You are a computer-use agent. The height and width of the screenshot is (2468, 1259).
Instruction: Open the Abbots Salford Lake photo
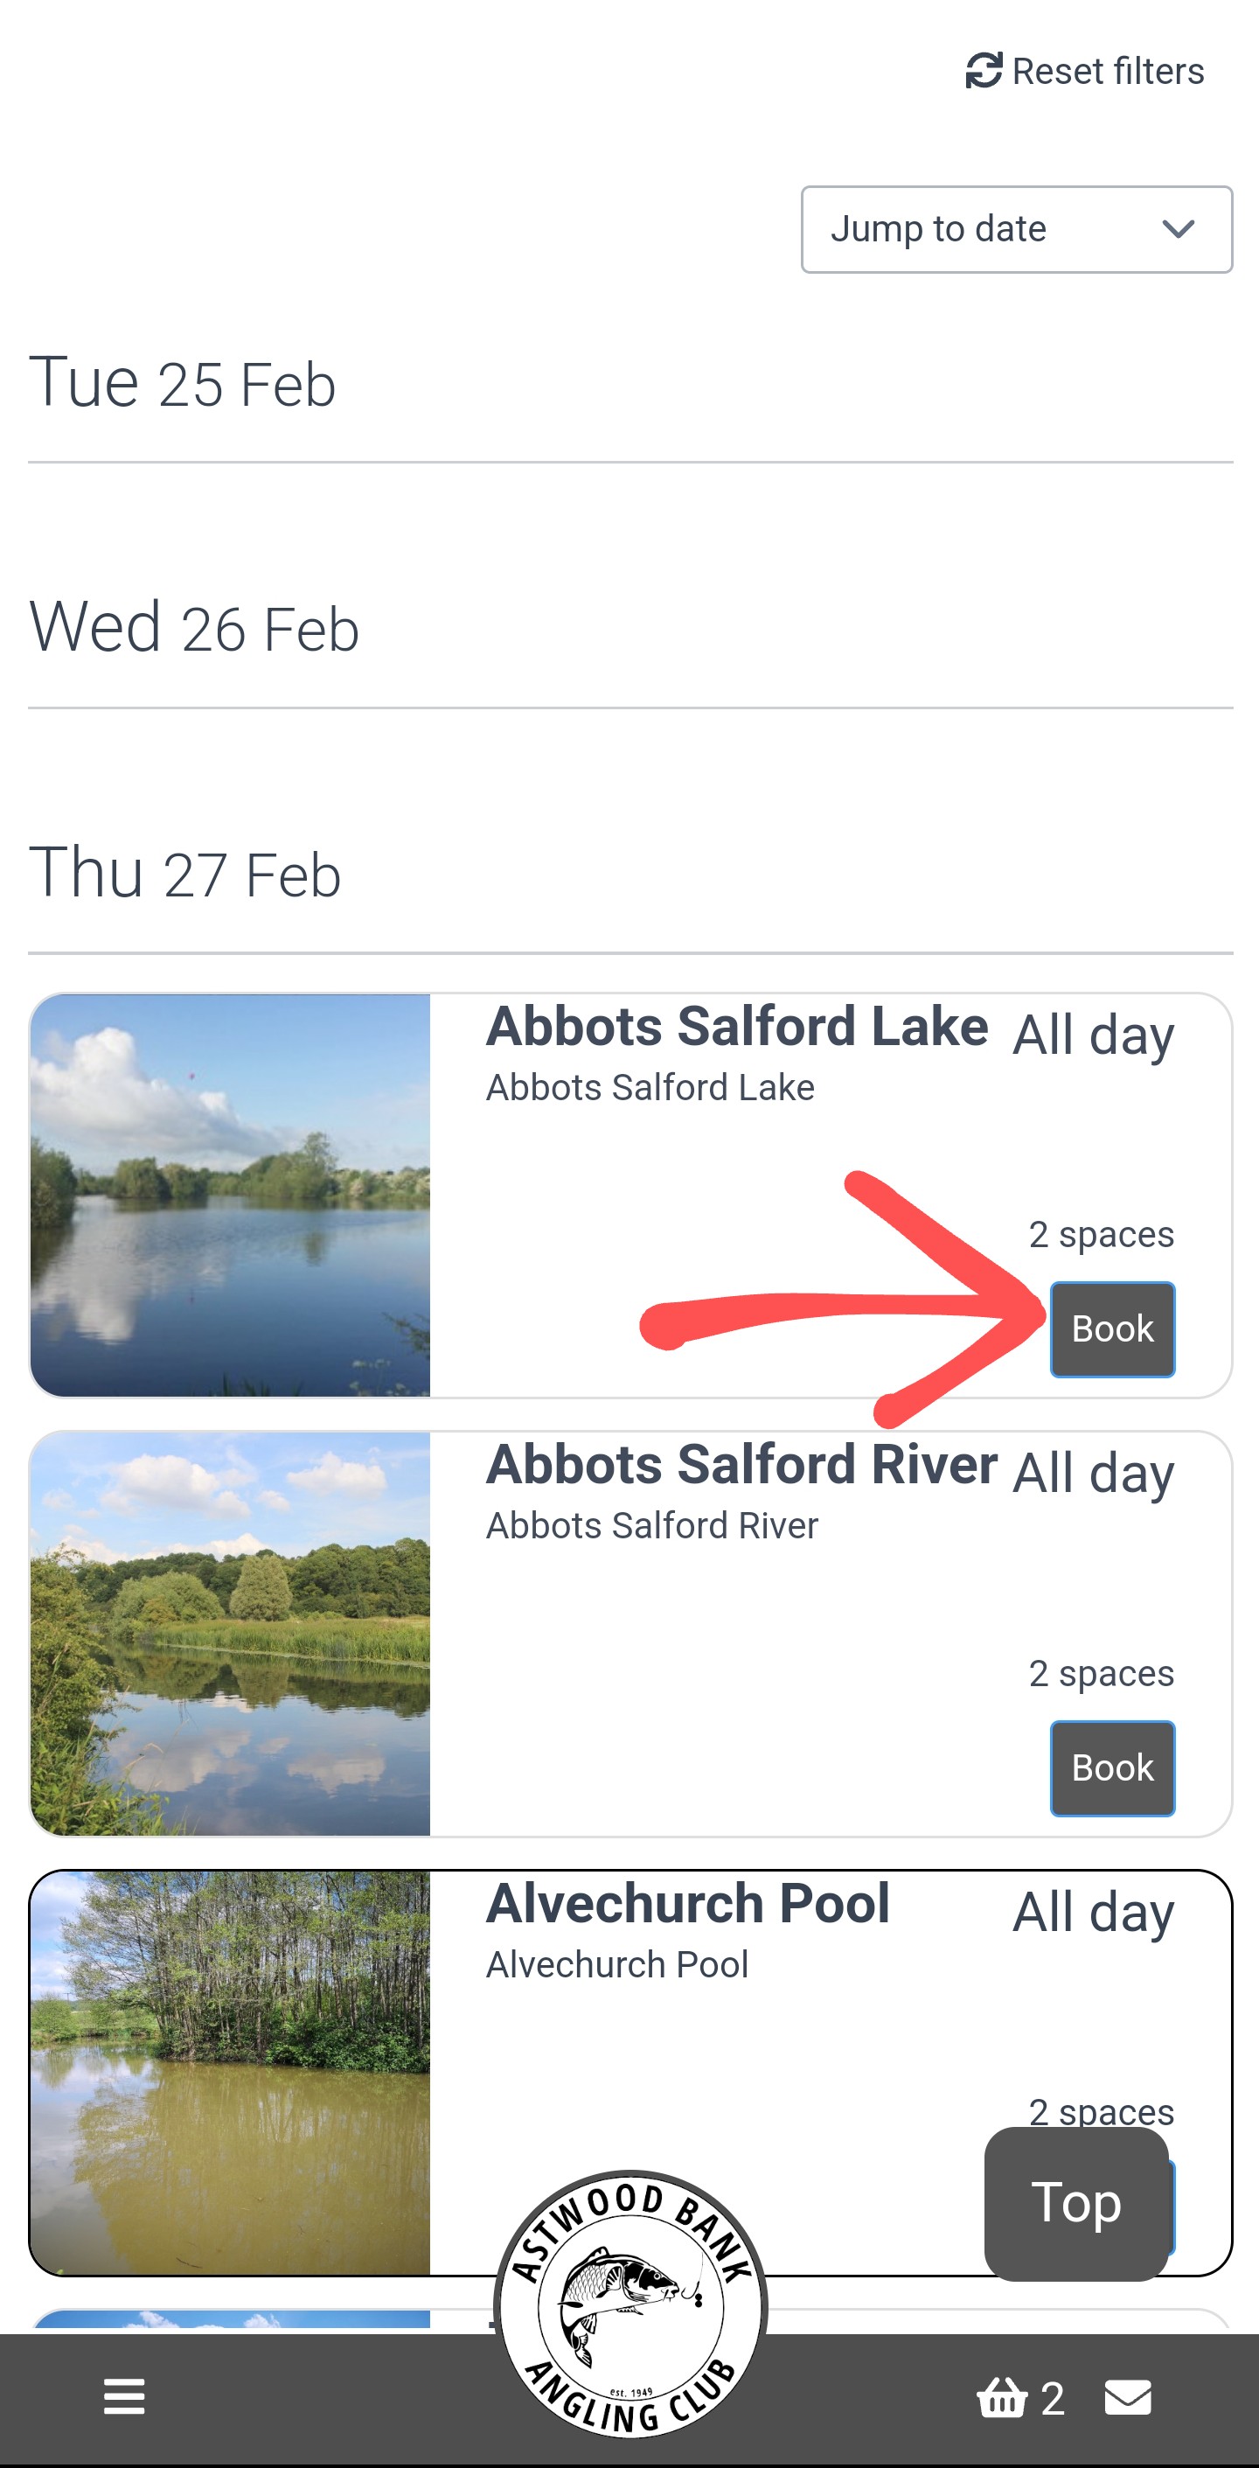(x=230, y=1195)
